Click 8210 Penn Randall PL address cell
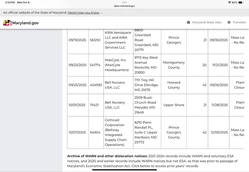The height and width of the screenshot is (172, 249). pyautogui.click(x=147, y=132)
